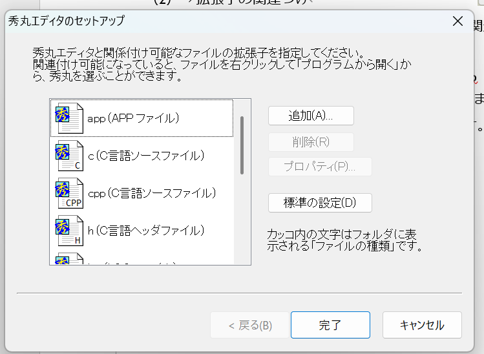Click the H header file icon

pos(69,231)
